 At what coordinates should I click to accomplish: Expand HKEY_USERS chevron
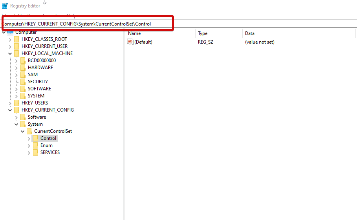click(x=10, y=103)
